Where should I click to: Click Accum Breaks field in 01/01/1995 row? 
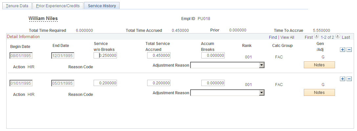click(x=213, y=83)
